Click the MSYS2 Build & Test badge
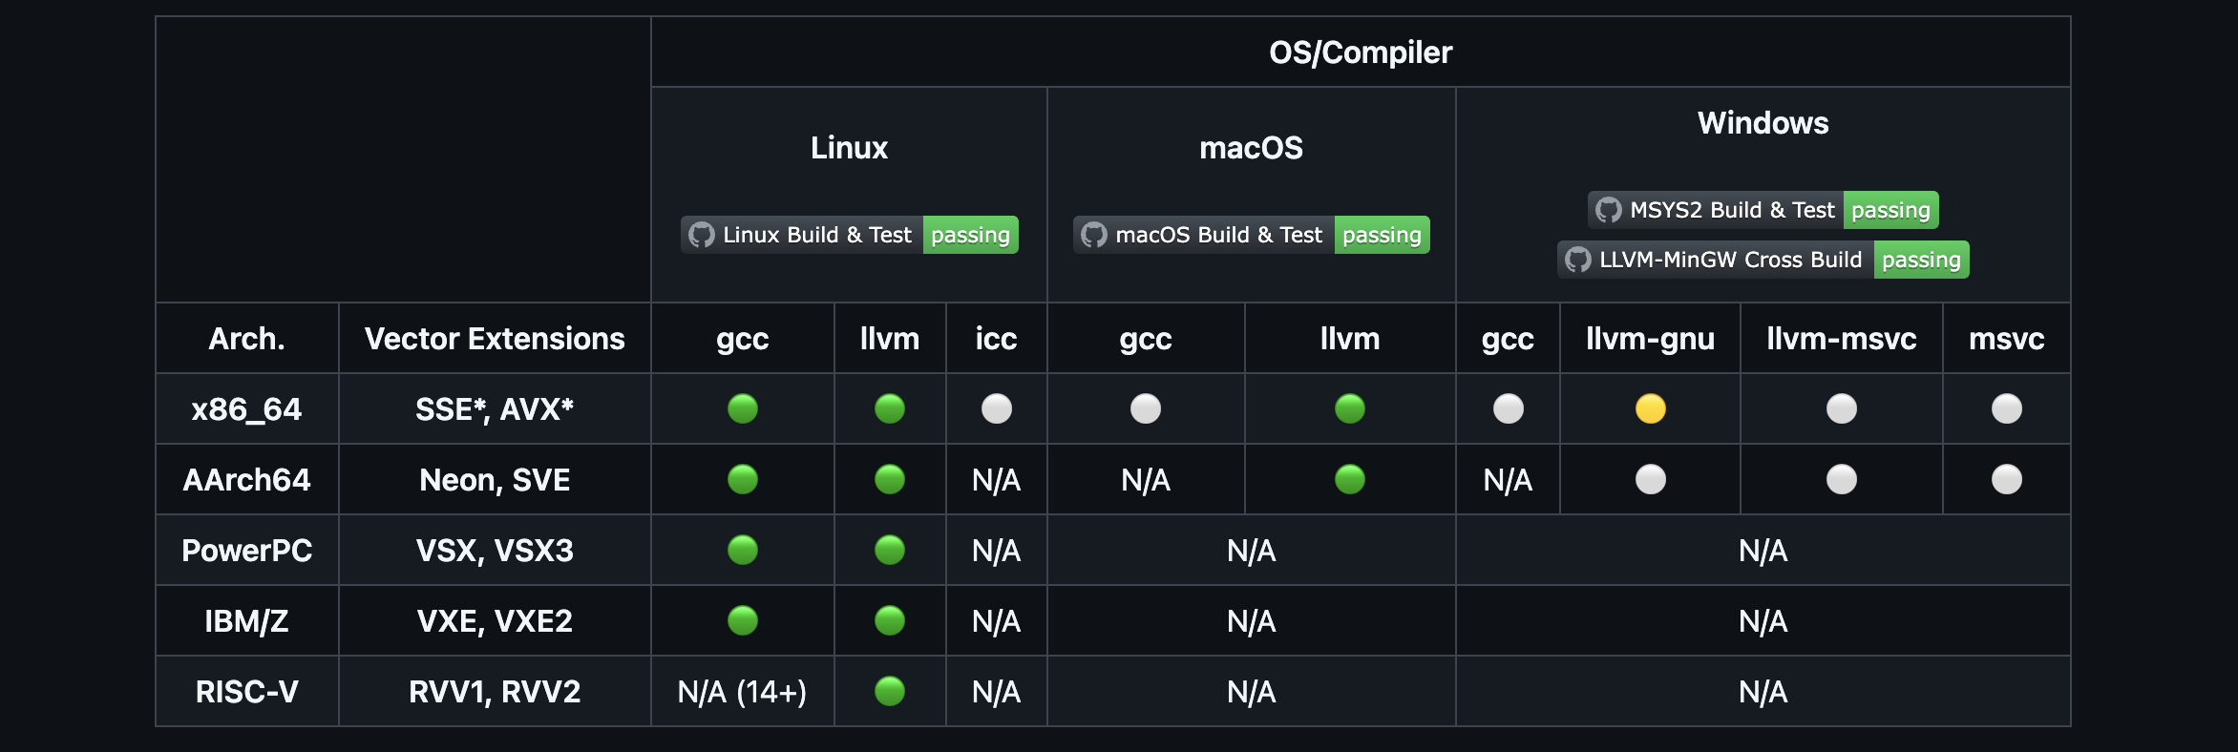This screenshot has width=2238, height=752. coord(1763,210)
